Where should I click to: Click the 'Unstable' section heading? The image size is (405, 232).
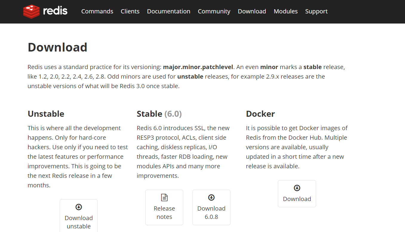pos(46,114)
